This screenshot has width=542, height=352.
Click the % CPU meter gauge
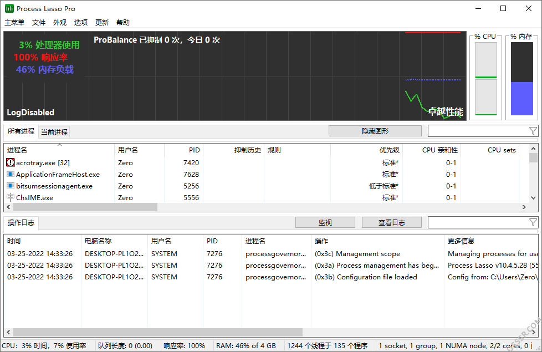(485, 79)
